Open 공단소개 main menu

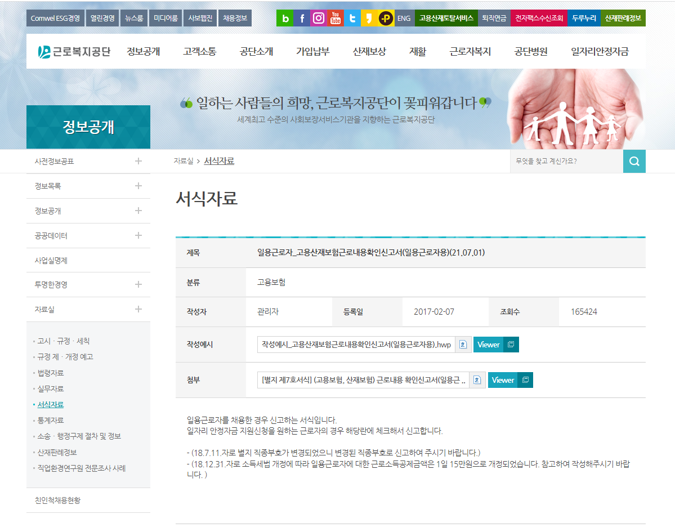click(x=257, y=52)
